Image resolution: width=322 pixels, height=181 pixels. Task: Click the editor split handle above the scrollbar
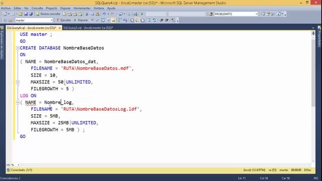pos(313,33)
